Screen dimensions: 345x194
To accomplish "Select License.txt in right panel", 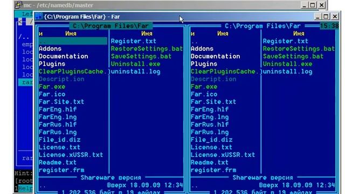I will click(x=212, y=147).
